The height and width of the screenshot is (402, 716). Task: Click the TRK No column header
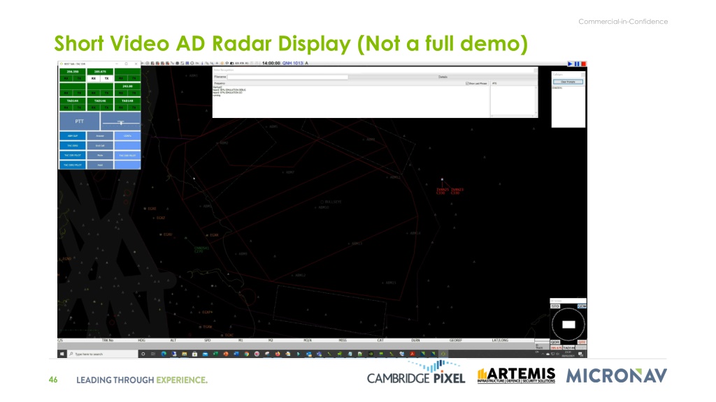[107, 341]
